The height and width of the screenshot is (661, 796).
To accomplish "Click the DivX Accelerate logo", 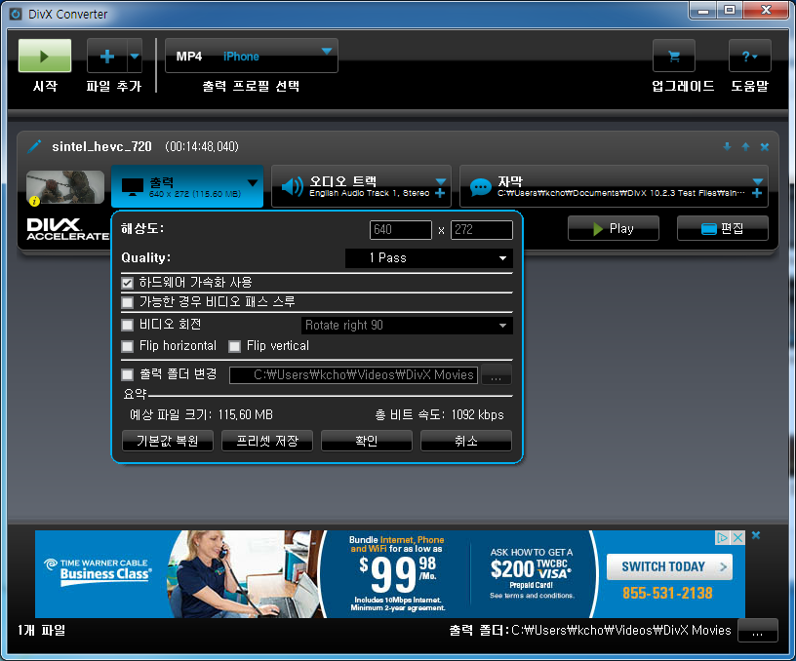I will pyautogui.click(x=67, y=229).
